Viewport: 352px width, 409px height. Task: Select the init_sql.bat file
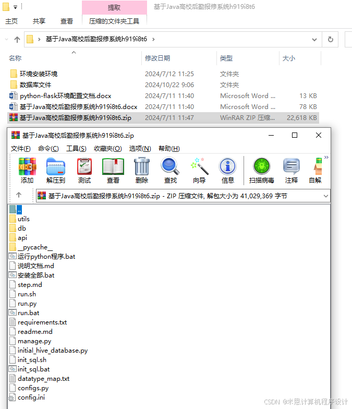tap(29, 369)
